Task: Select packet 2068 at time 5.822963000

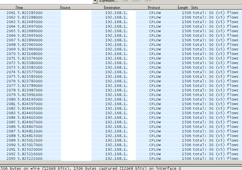Action: coord(121,44)
